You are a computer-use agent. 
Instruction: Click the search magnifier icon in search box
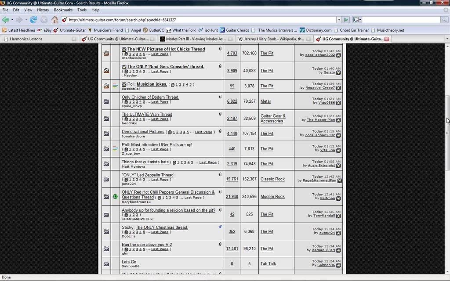coord(444,20)
